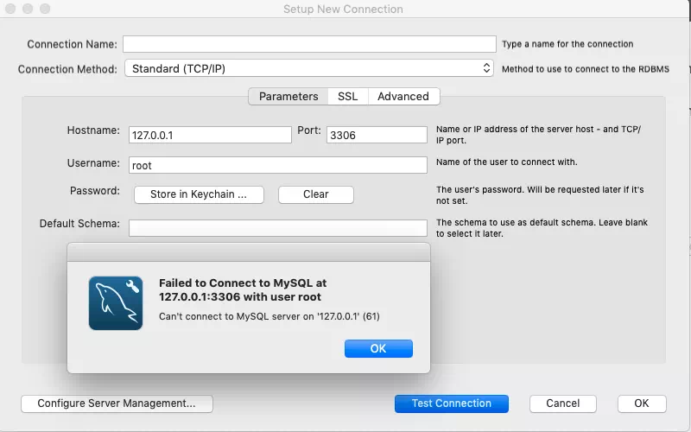The image size is (691, 432).
Task: Click the red close window button
Action: pos(10,9)
